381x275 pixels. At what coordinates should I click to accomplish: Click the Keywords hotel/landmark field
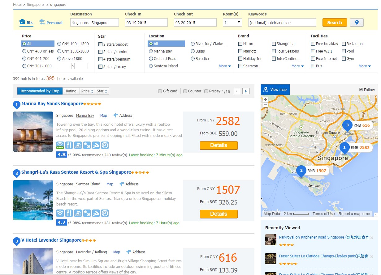pyautogui.click(x=282, y=23)
